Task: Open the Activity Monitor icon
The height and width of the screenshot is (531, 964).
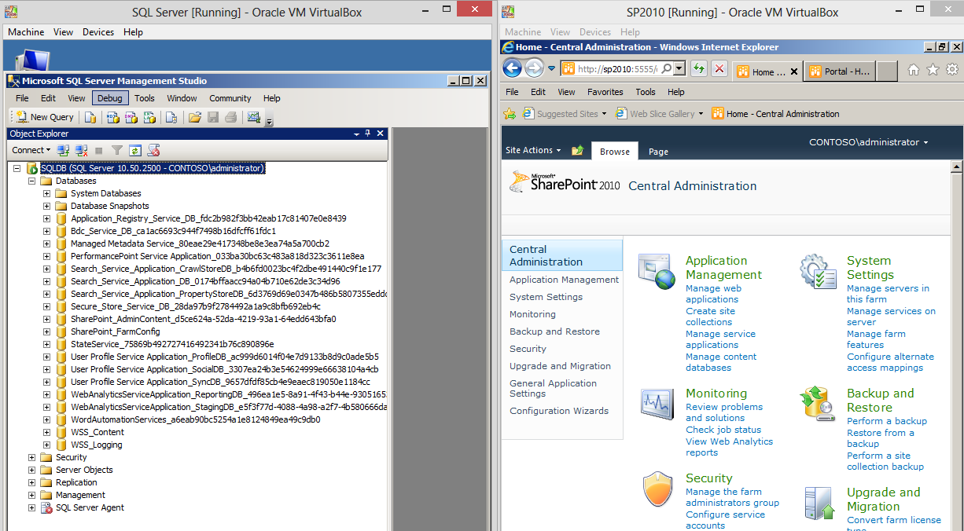Action: (x=253, y=117)
